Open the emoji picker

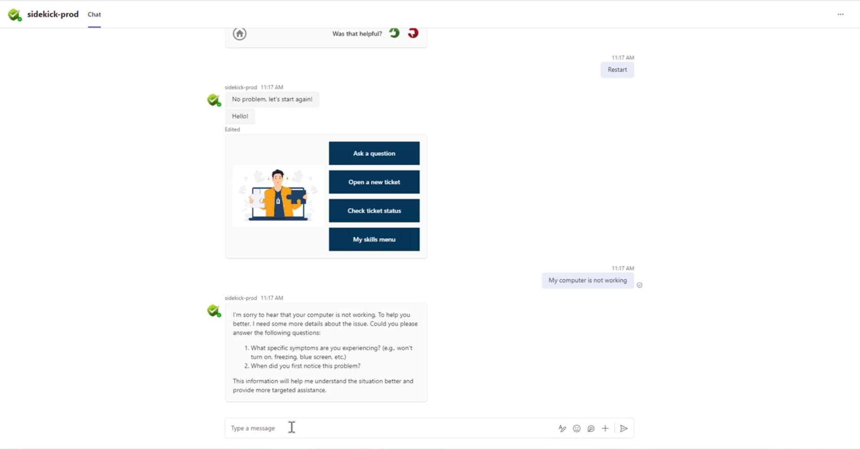[x=577, y=428]
